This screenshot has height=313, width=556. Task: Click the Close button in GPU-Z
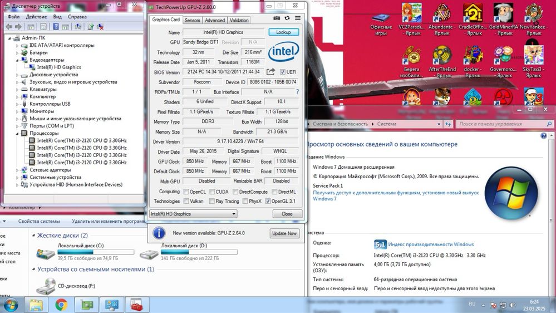[x=287, y=214]
